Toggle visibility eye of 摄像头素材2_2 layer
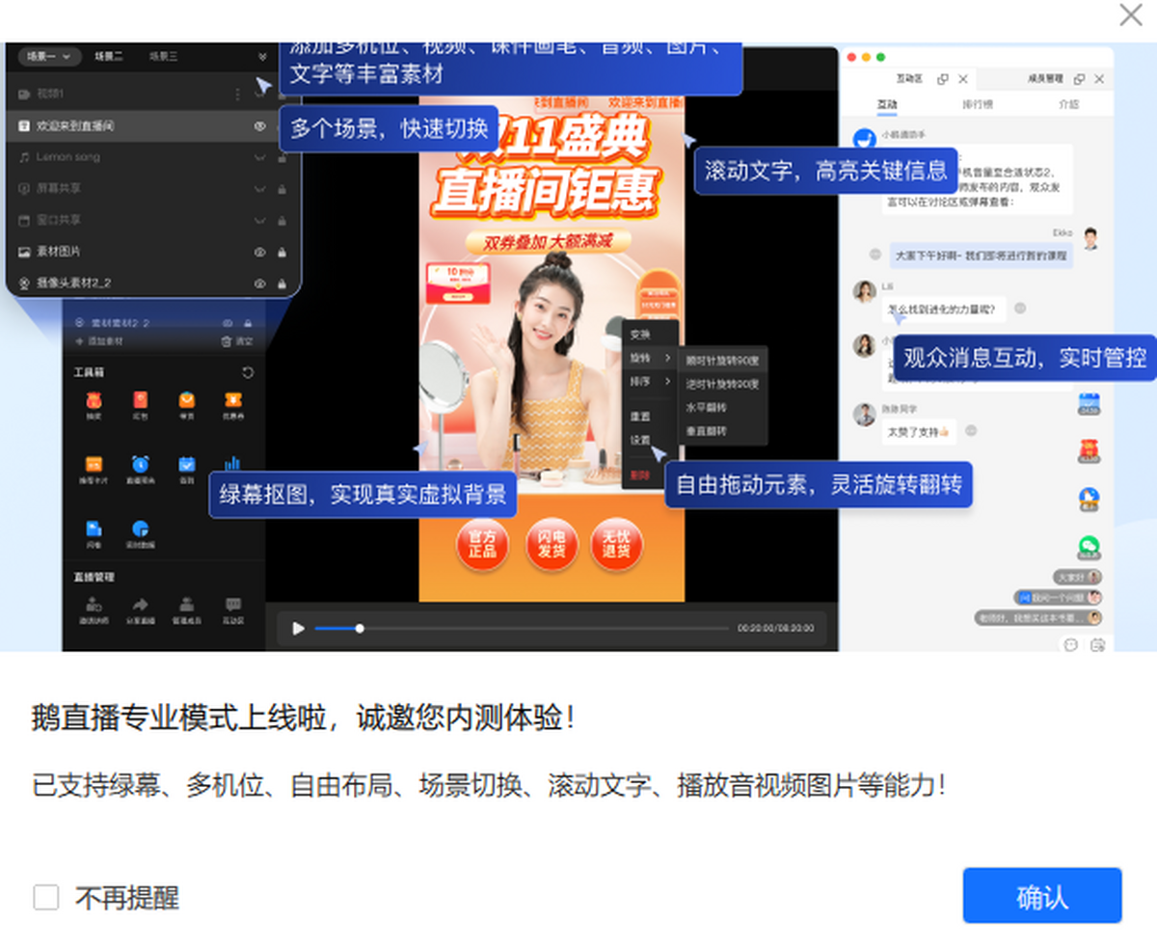Image resolution: width=1157 pixels, height=949 pixels. point(259,284)
